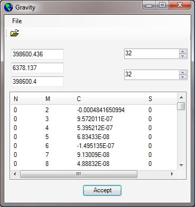Click M value 4 in the list
195x207 pixels.
[47, 128]
